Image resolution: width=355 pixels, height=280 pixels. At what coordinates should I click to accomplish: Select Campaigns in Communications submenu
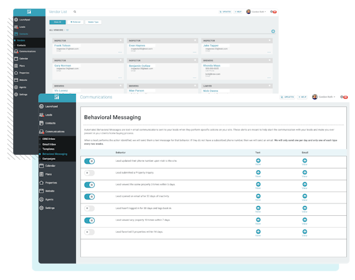click(49, 159)
